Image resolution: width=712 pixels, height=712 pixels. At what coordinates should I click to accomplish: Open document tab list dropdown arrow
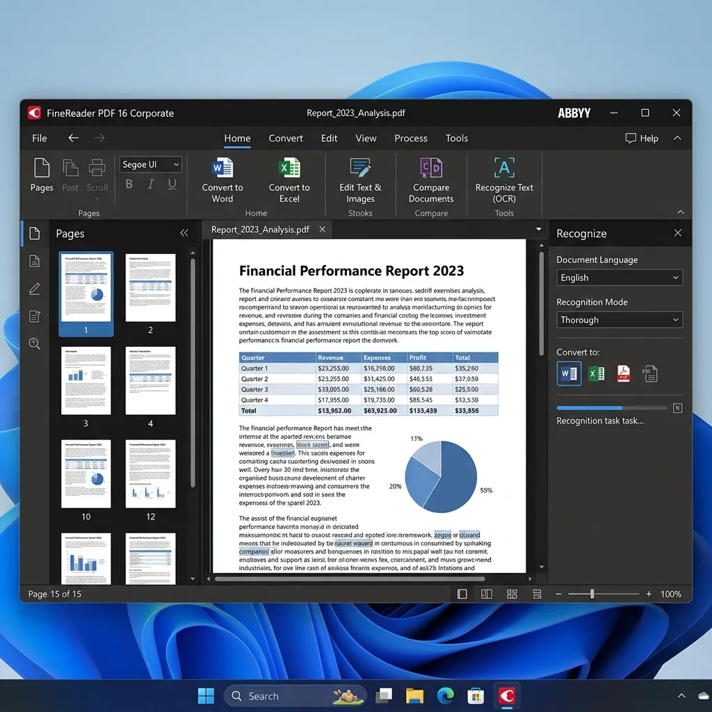point(539,229)
